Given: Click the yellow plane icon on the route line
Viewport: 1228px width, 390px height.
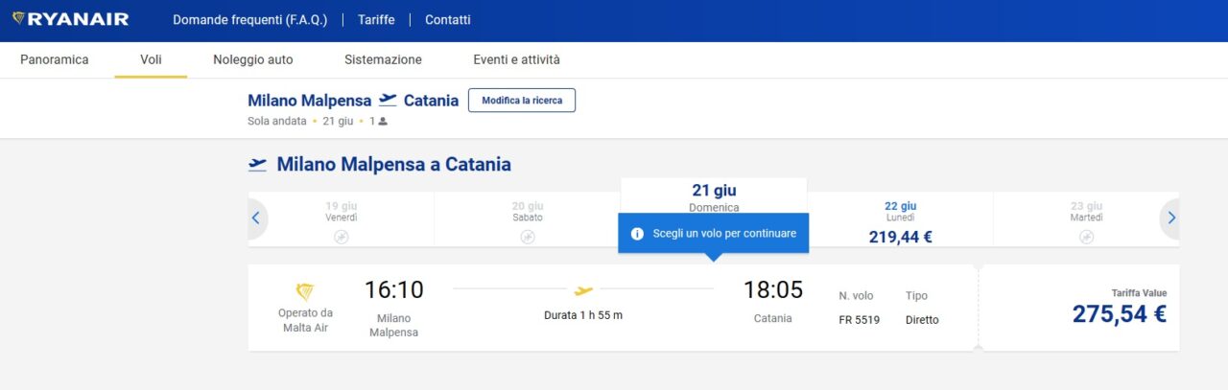Looking at the screenshot, I should click(583, 290).
